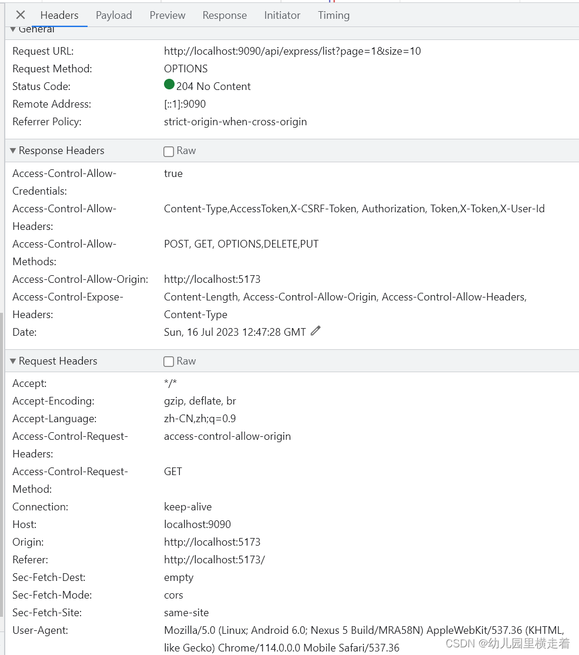Click the Request Method OPTIONS value
This screenshot has width=579, height=655.
pyautogui.click(x=186, y=69)
